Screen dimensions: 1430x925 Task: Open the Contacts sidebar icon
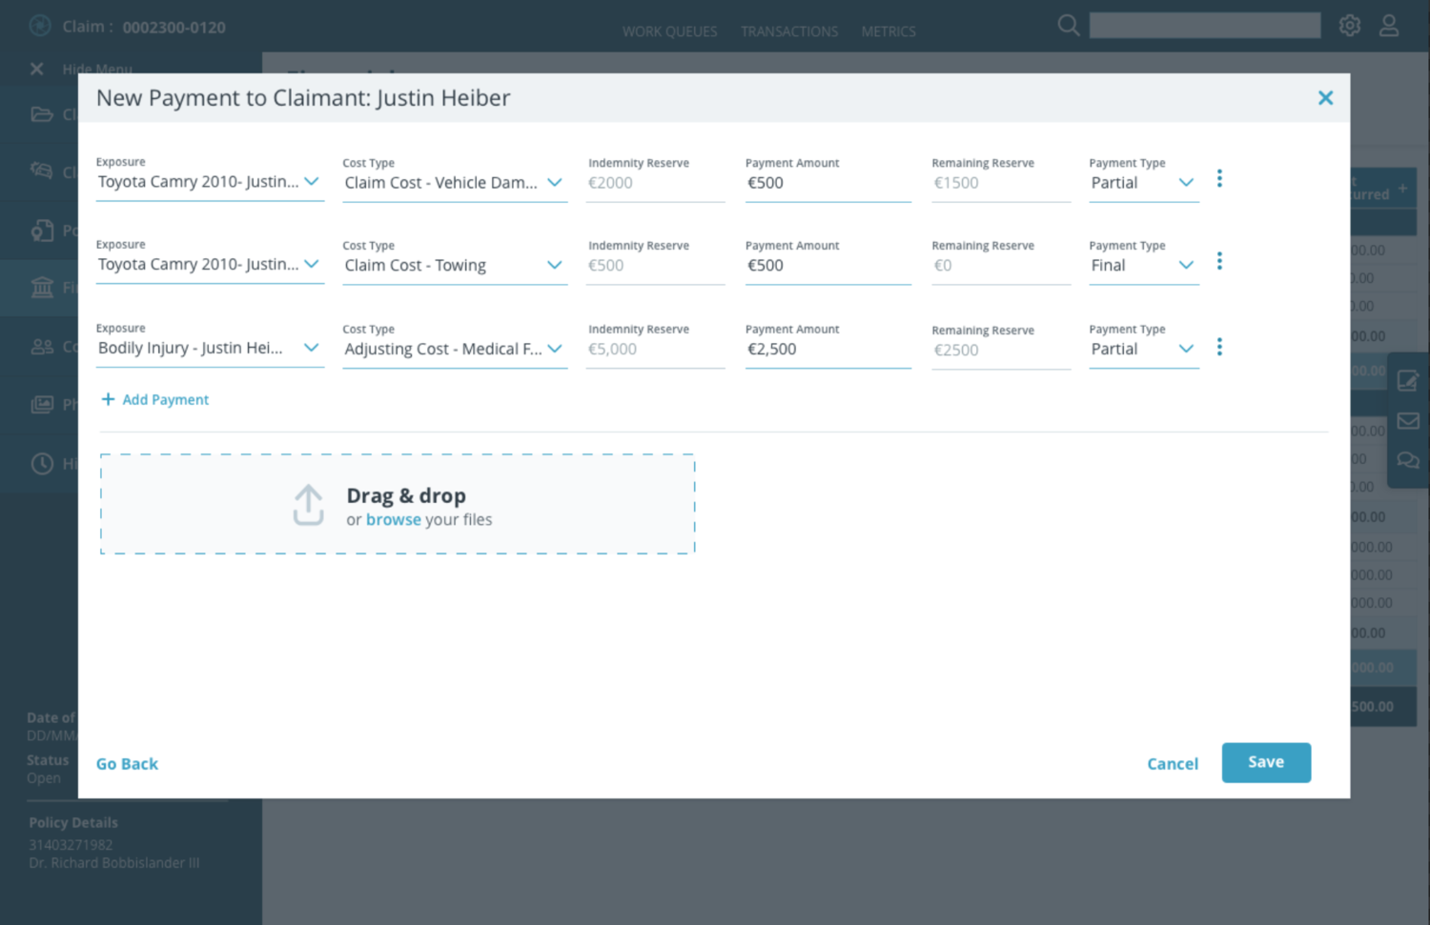pos(44,346)
